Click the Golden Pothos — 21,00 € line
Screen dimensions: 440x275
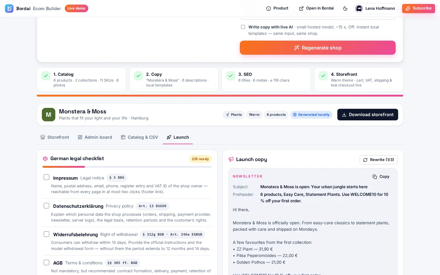click(x=259, y=262)
